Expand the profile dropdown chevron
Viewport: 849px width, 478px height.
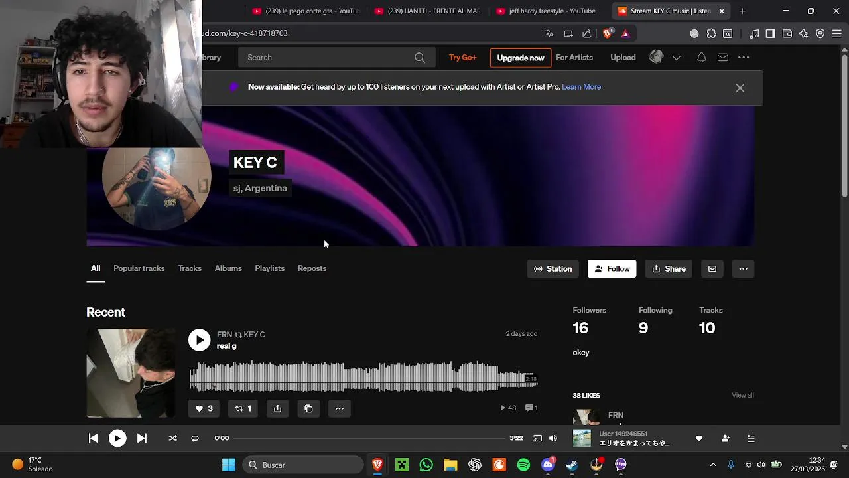(676, 58)
